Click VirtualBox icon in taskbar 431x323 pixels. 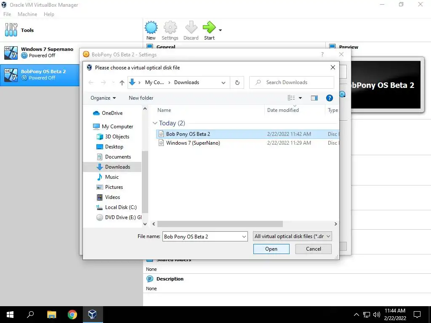(92, 315)
